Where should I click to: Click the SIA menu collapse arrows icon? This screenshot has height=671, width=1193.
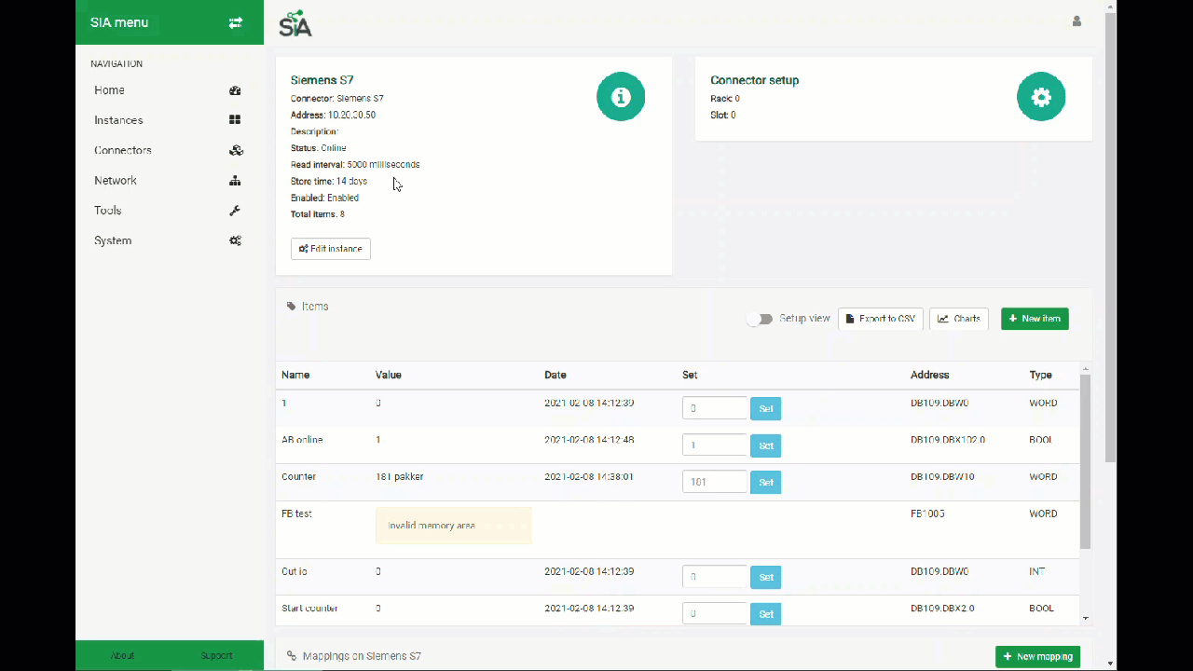click(235, 22)
